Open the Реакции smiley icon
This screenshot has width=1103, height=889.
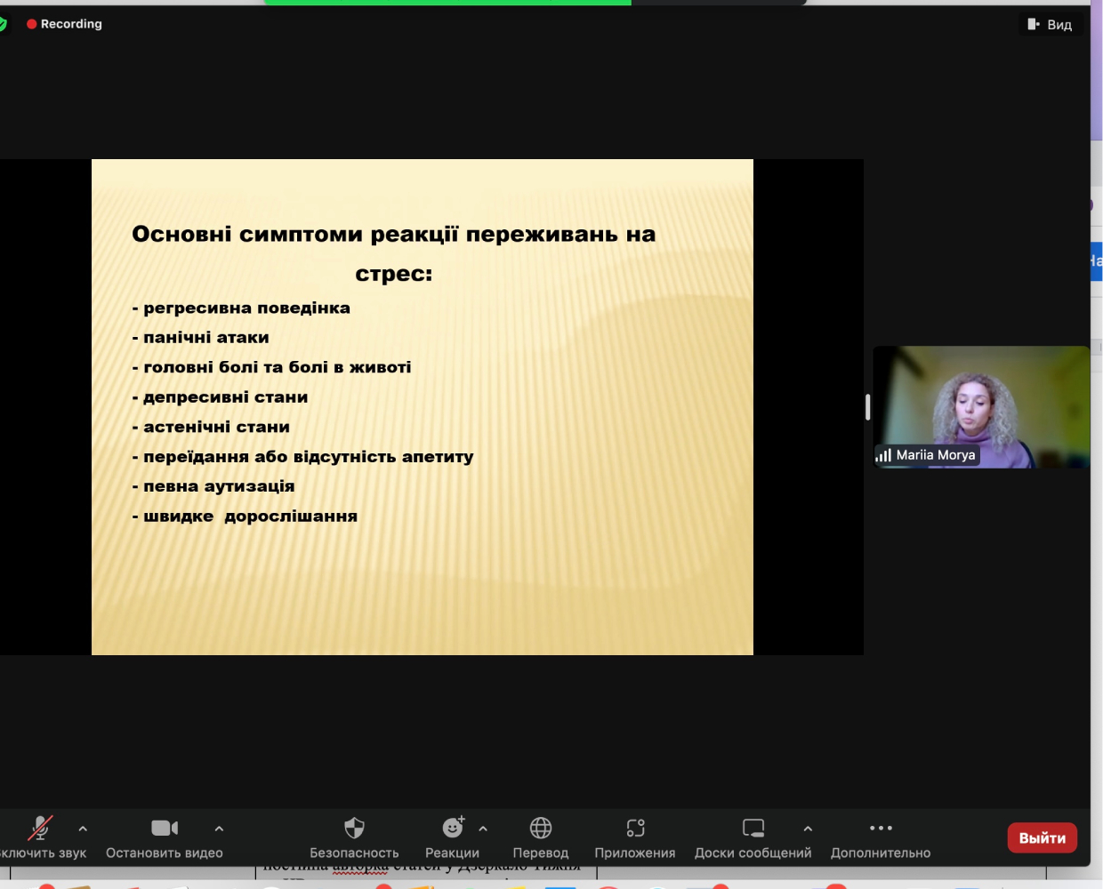[453, 829]
